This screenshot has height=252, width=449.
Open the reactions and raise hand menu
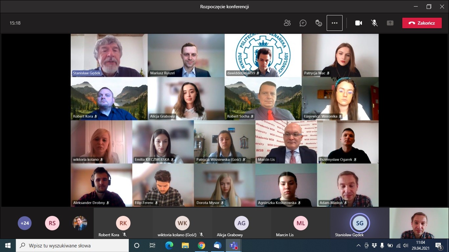(x=319, y=23)
